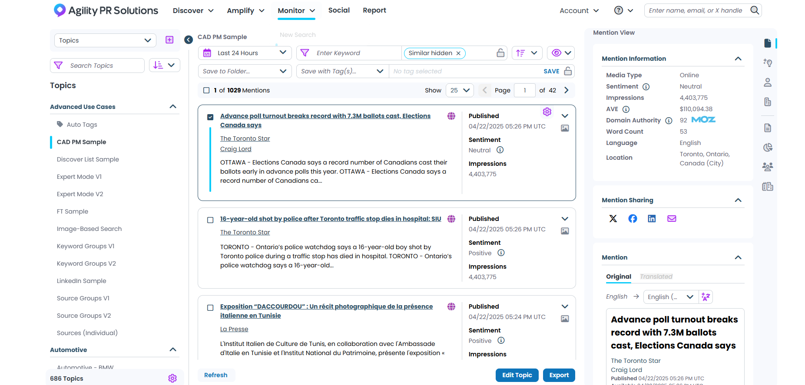Open the Last 24 Hours date dropdown
Viewport: 805px width, 385px height.
coord(245,53)
